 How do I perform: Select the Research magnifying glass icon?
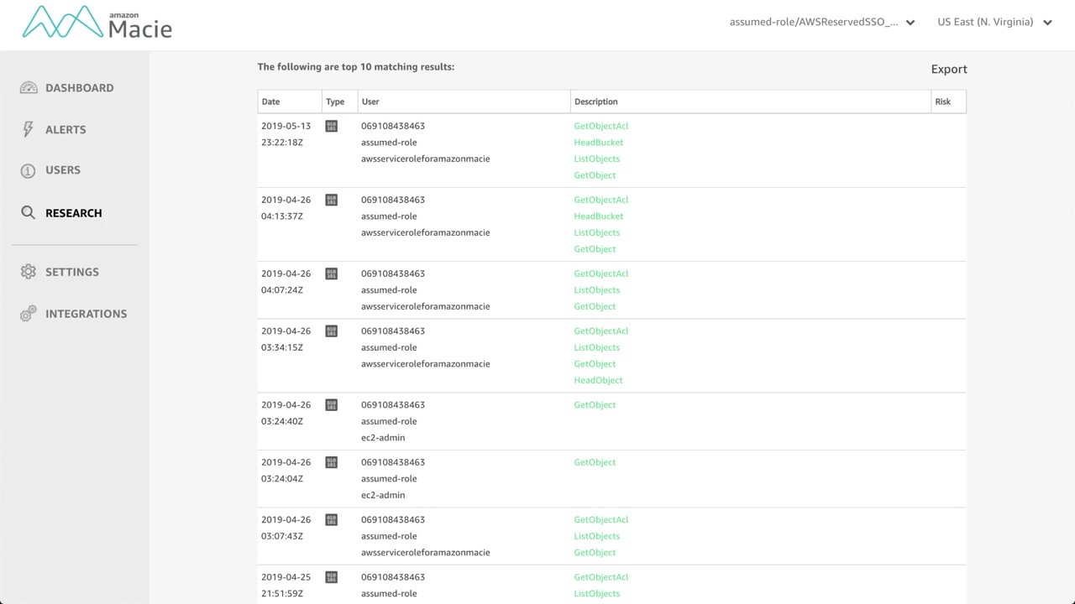(29, 213)
